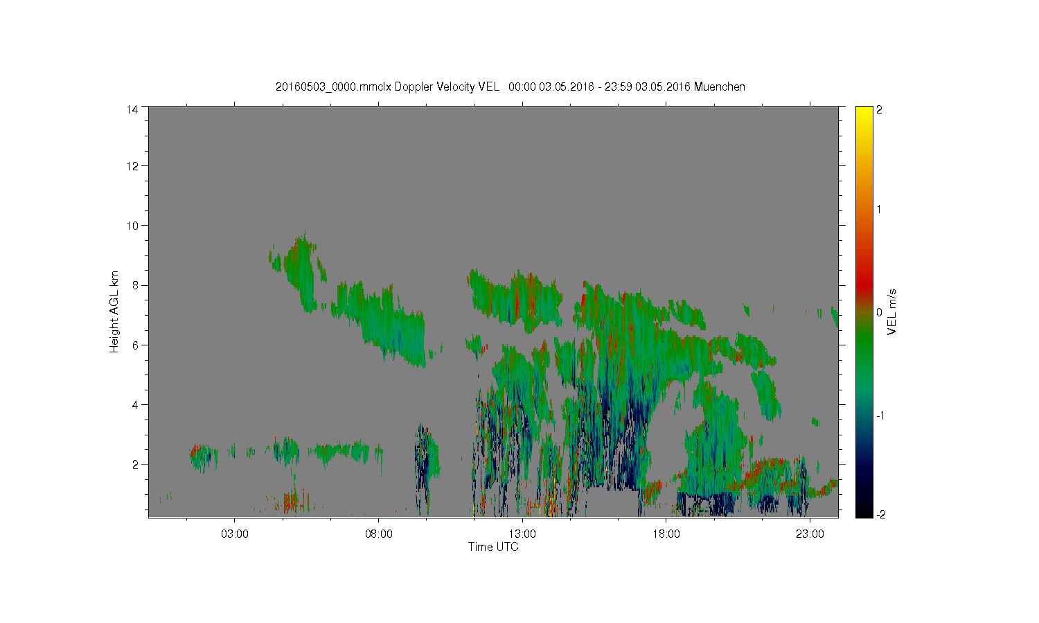
Task: Click the height tick label 8
Action: pyautogui.click(x=134, y=285)
